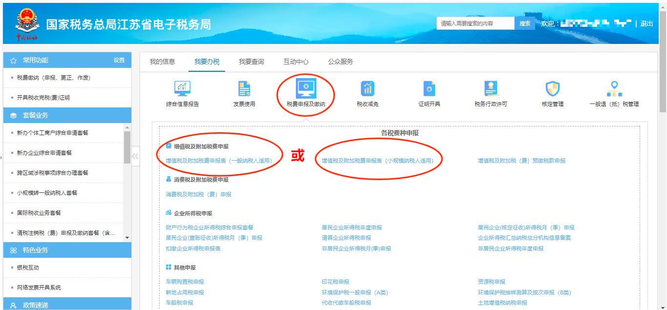Image resolution: width=667 pixels, height=310 pixels.
Task: Open the 税务行政许可 icon
Action: coord(491,89)
